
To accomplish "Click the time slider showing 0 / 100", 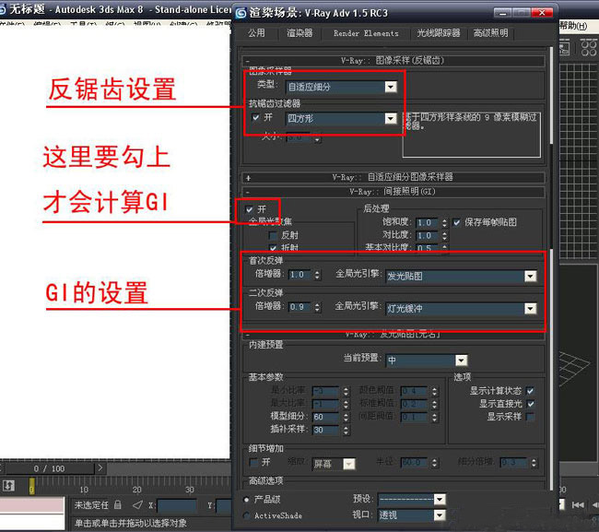I will (49, 468).
